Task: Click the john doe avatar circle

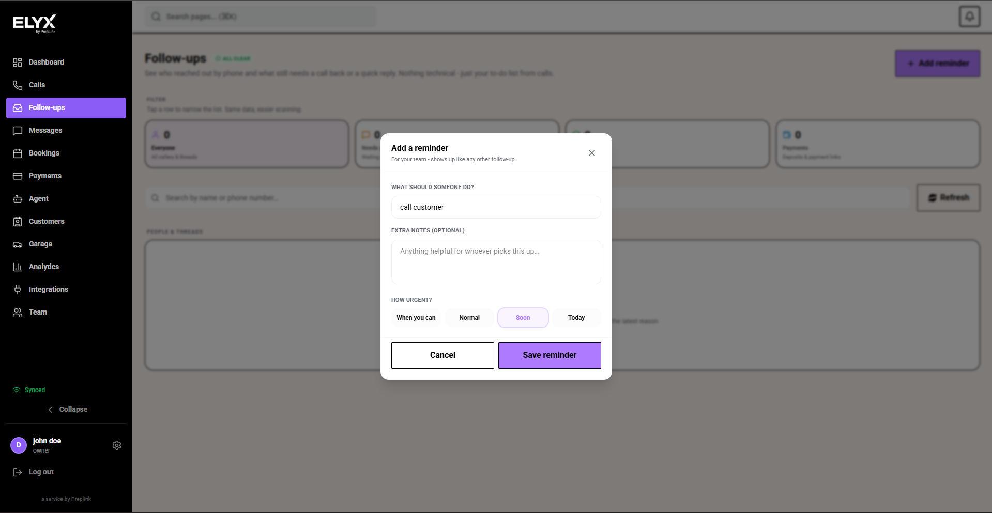Action: pos(19,445)
